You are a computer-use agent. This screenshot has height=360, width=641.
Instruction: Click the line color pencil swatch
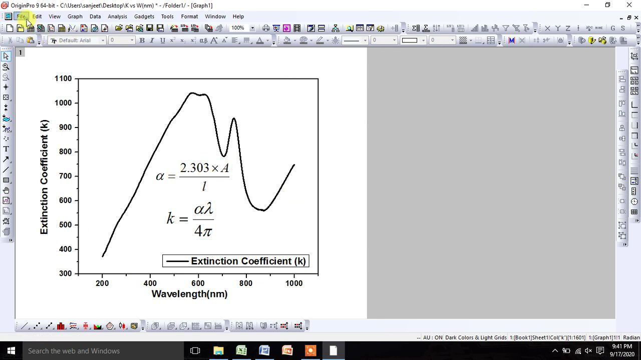(x=320, y=40)
